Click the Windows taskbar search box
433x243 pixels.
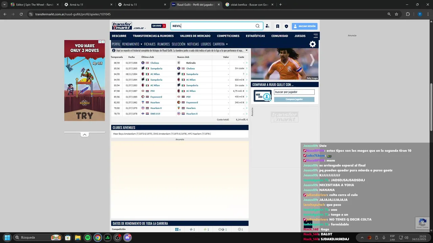pos(38,238)
